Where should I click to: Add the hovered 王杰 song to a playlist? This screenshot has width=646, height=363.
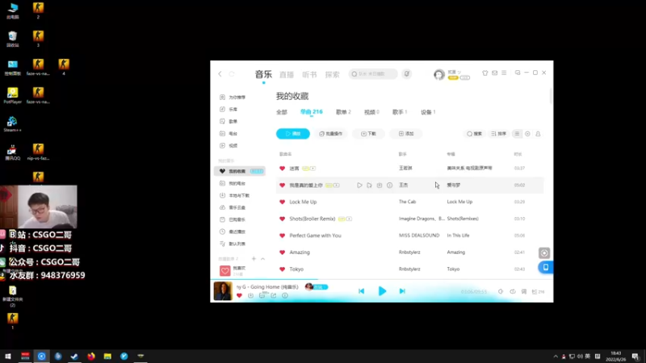[x=369, y=186]
